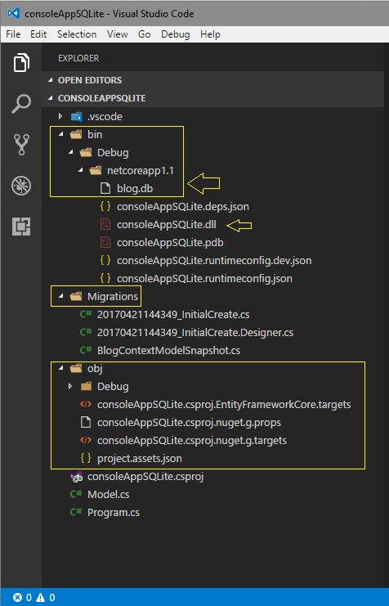The width and height of the screenshot is (389, 606).
Task: Open the View menu
Action: coord(118,34)
